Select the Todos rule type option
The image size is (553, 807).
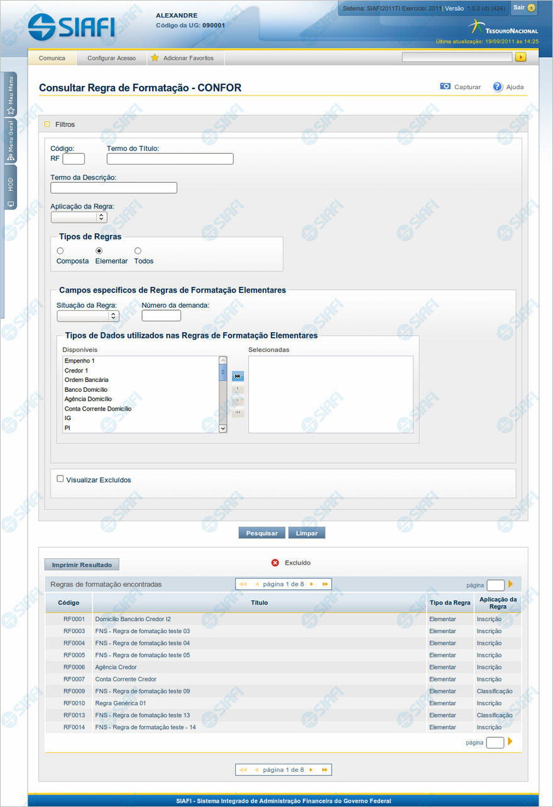138,251
